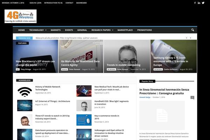The image size is (210, 140).
Task: Click the 4G Wireless Forum logo
Action: click(x=21, y=16)
